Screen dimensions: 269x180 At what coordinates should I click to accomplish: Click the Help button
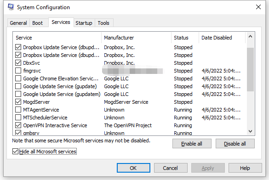point(245,168)
